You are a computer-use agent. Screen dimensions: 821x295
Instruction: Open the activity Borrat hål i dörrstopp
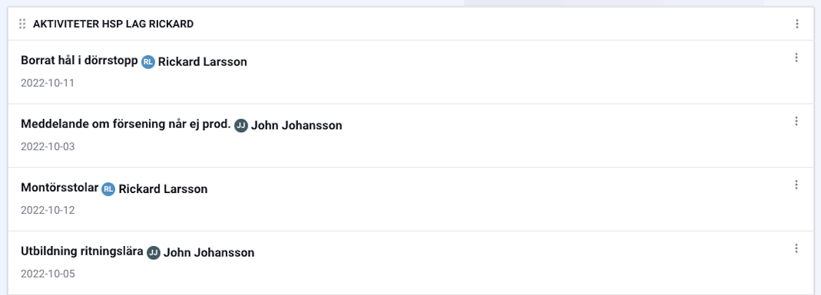[80, 60]
